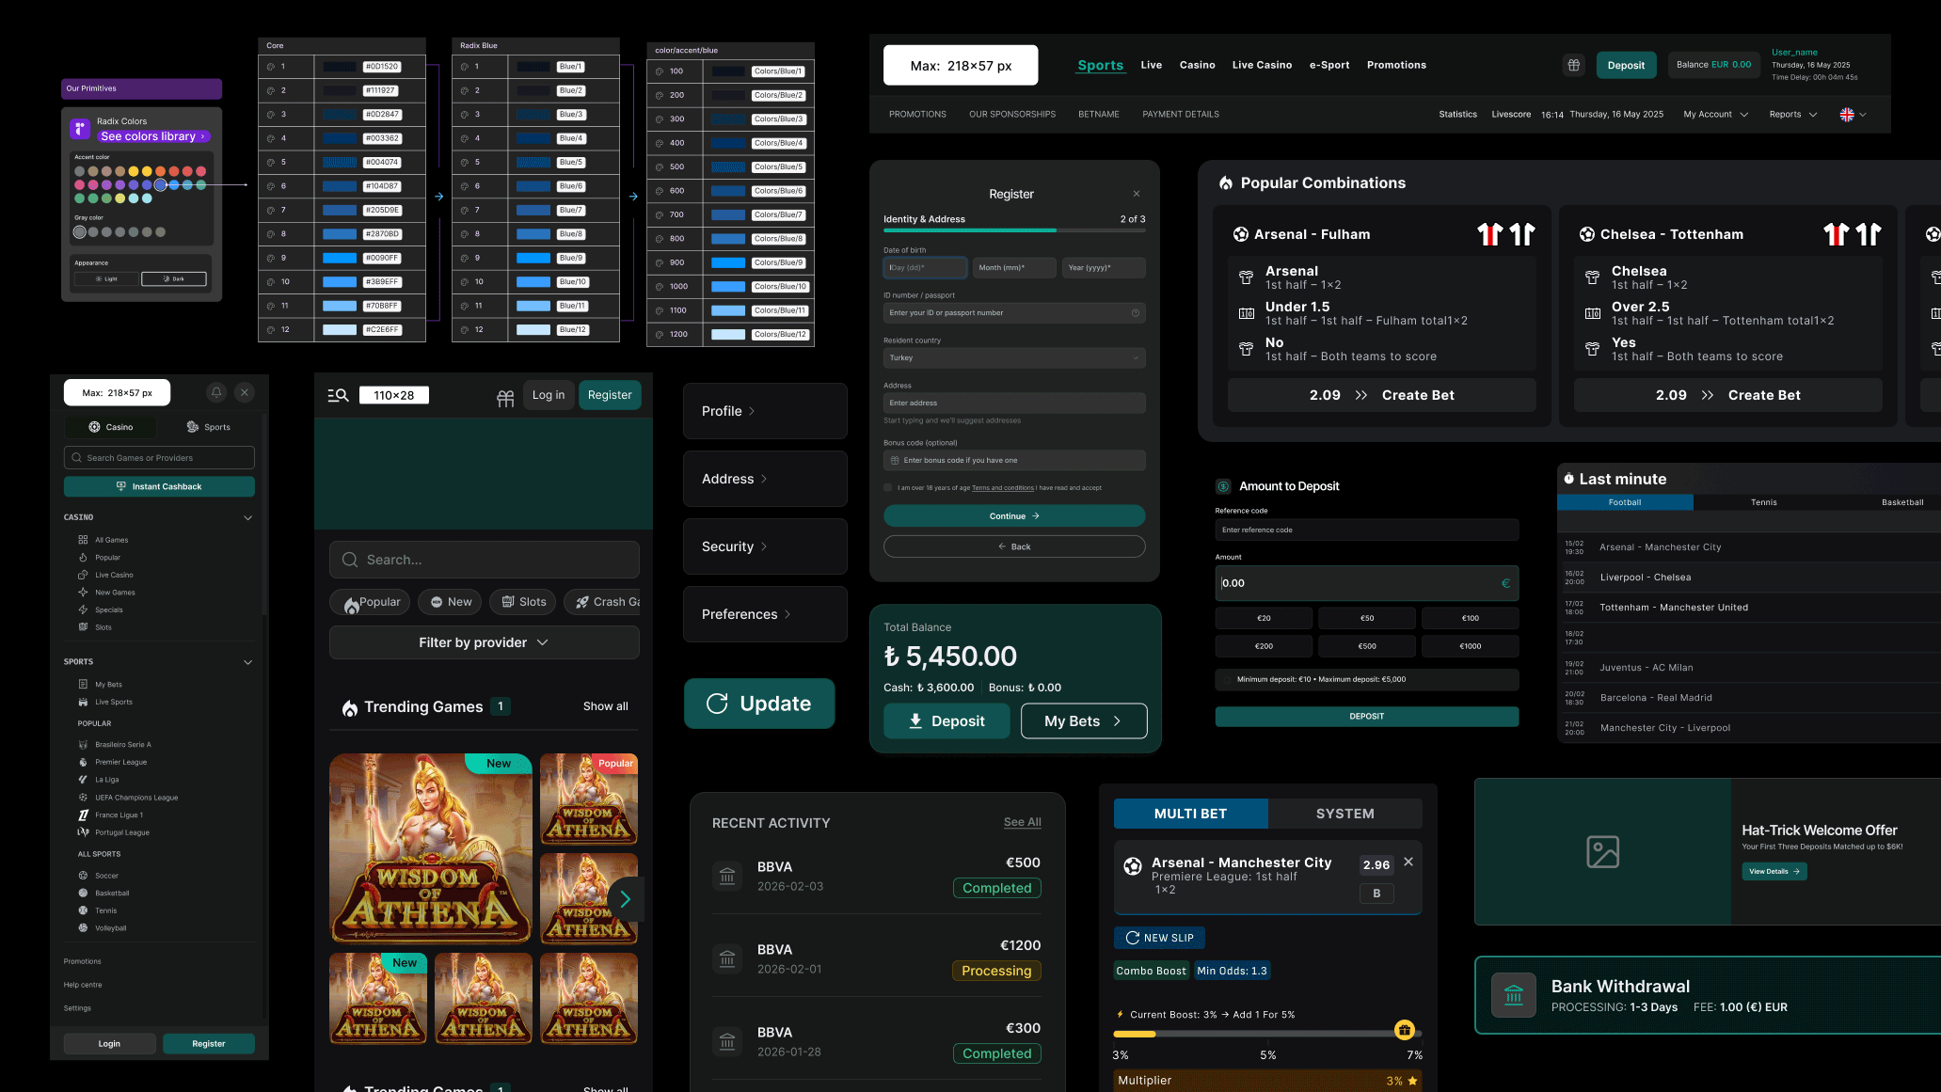Click the Slots icon in Casino sidebar list
This screenshot has width=1941, height=1092.
coord(84,626)
